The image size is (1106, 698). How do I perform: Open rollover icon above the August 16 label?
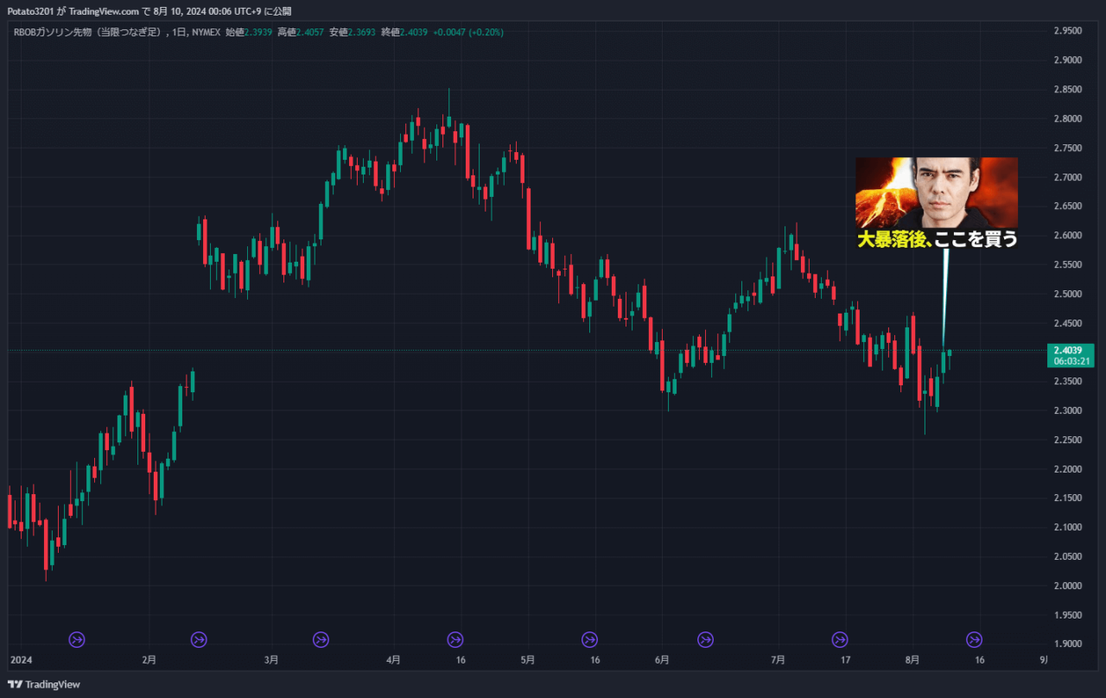[x=974, y=639]
